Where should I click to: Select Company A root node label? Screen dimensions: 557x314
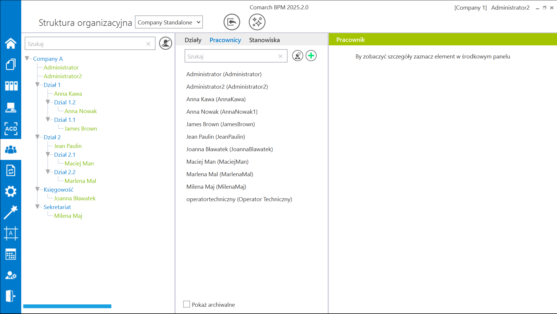coord(48,59)
